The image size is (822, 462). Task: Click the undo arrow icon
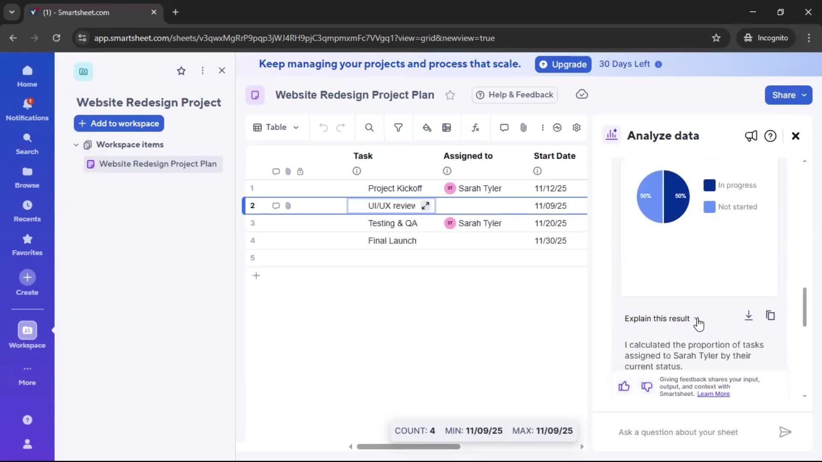323,127
